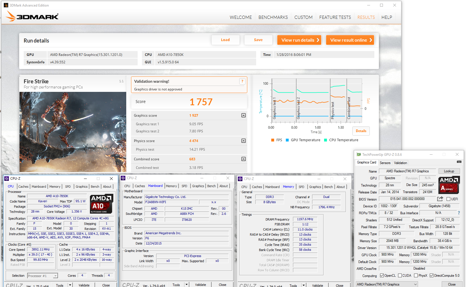
Task: Click View result online button
Action: pyautogui.click(x=350, y=40)
